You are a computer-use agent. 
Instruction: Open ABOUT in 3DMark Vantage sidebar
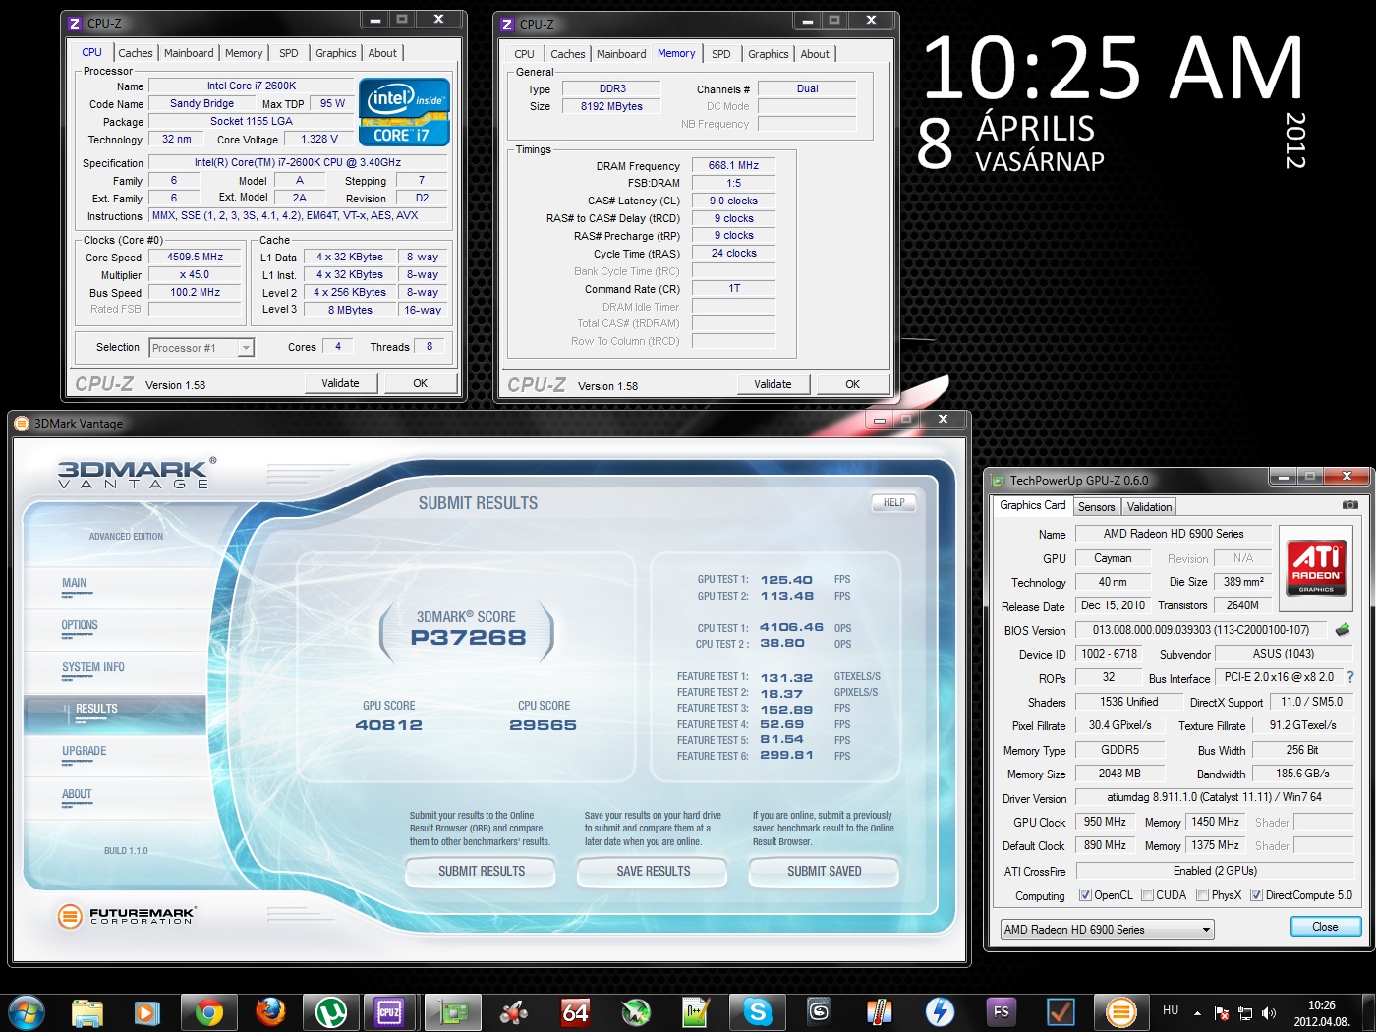coord(77,794)
